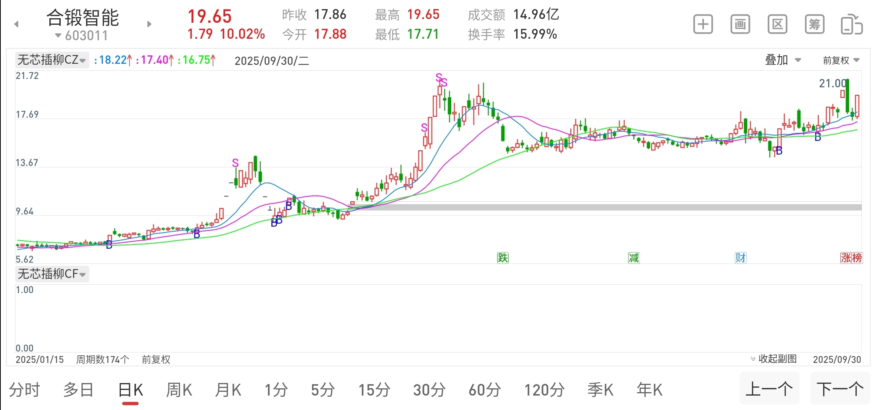Go to next stock via right arrow
The height and width of the screenshot is (410, 876).
coord(149,24)
